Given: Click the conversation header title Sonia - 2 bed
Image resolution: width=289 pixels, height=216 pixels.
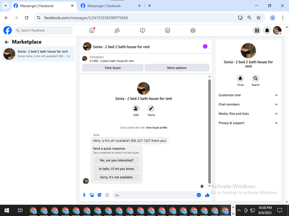Looking at the screenshot, I should (121, 47).
